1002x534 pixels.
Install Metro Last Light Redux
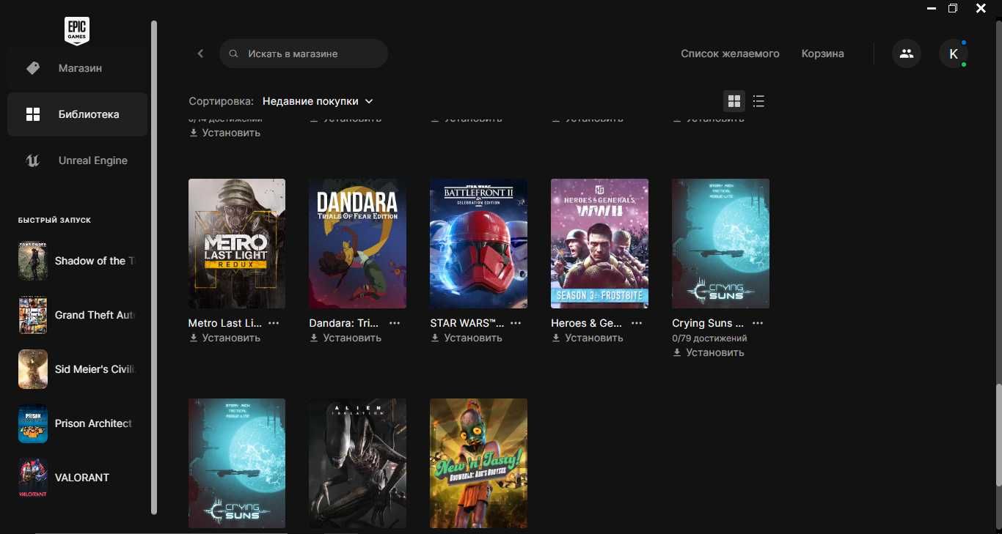pyautogui.click(x=224, y=338)
